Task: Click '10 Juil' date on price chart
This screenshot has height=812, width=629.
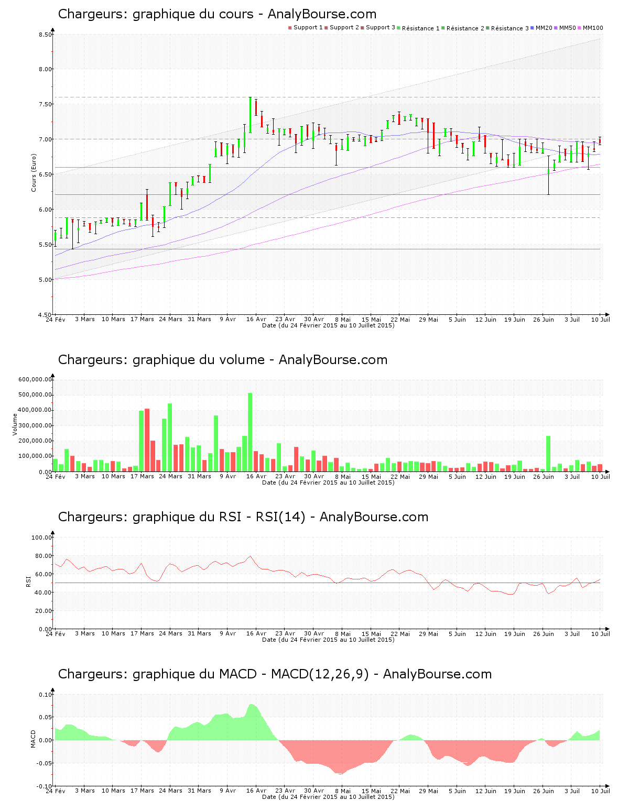Action: (601, 319)
